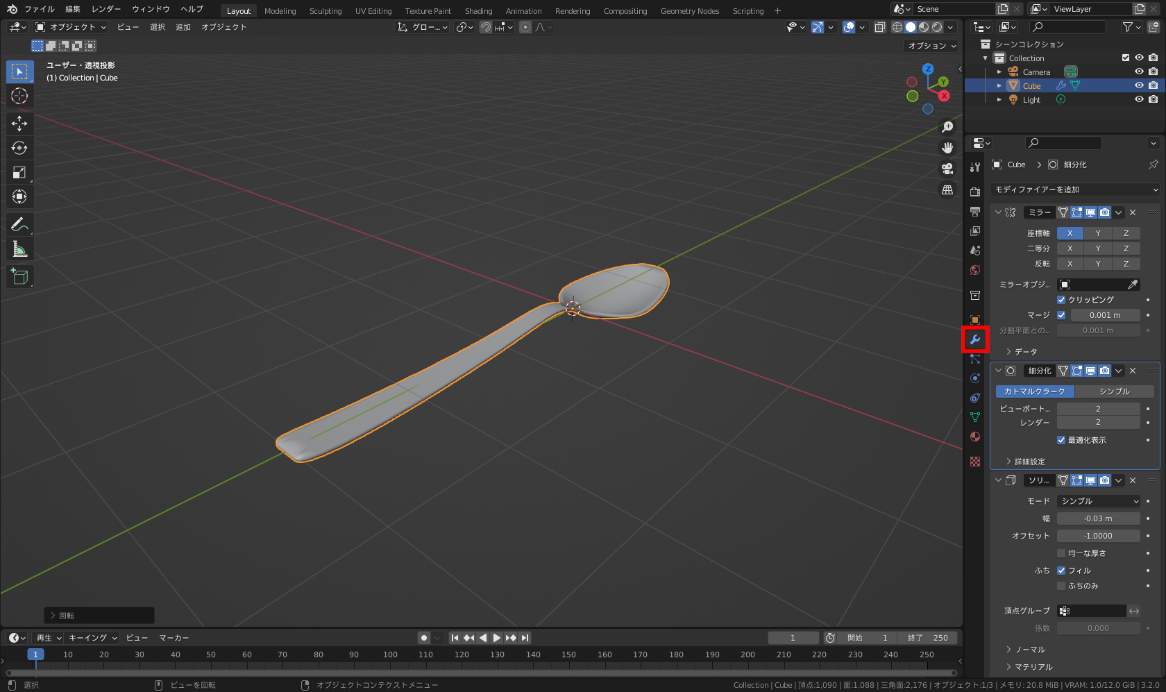Switch to camera view with the camera icon

[x=947, y=169]
